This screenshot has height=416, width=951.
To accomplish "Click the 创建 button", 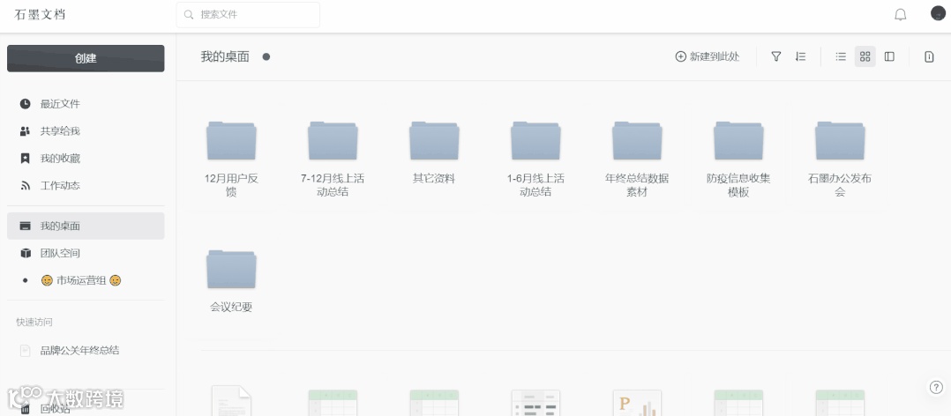I will pos(86,59).
